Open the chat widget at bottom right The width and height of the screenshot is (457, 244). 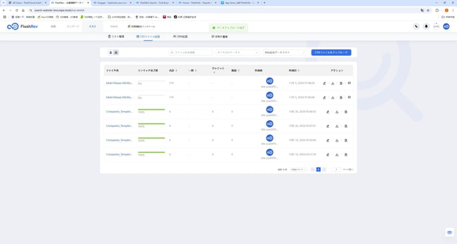(450, 233)
